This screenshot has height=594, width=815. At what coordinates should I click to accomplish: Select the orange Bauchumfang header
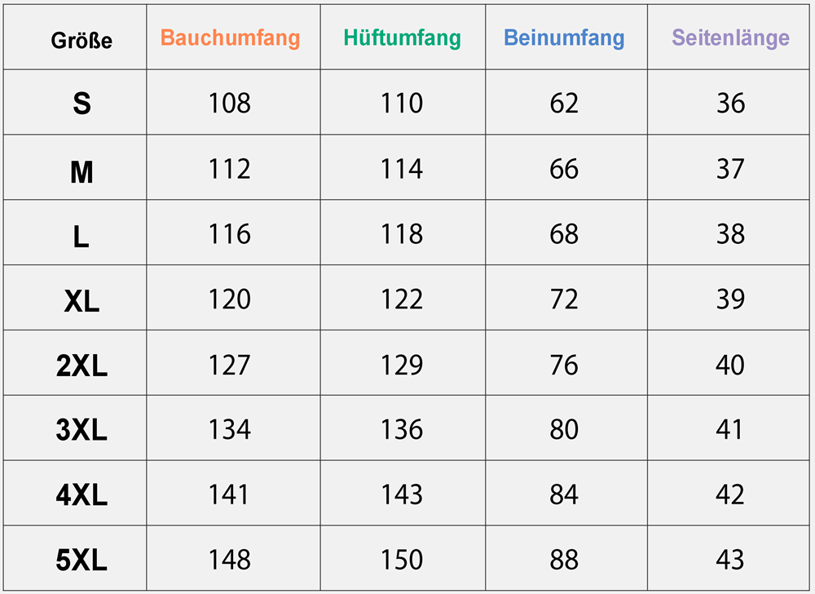point(230,38)
